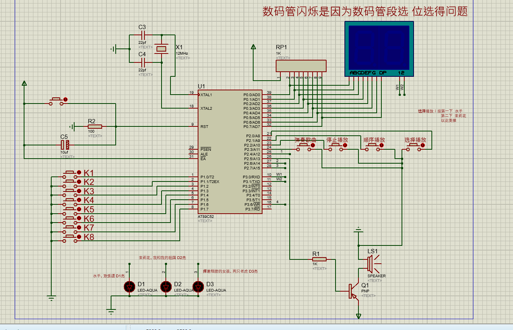Click the note 茉莉花、我和我的祖国 D2亮
The height and width of the screenshot is (330, 513).
coord(162,257)
